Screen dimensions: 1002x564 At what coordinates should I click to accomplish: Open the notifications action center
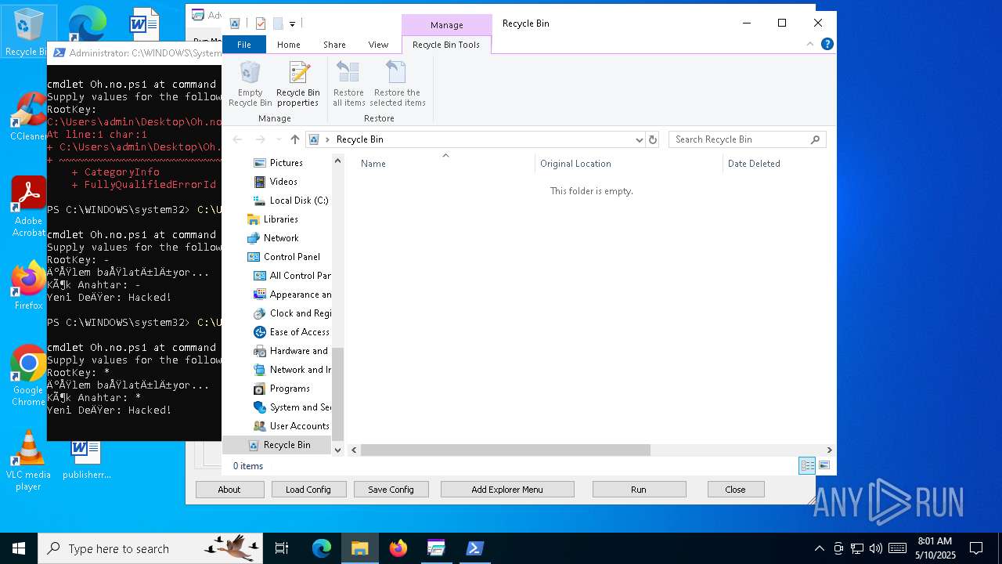(x=976, y=548)
